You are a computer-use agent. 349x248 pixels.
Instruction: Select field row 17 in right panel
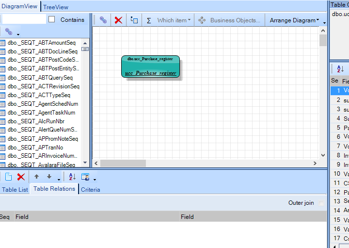coord(340,238)
